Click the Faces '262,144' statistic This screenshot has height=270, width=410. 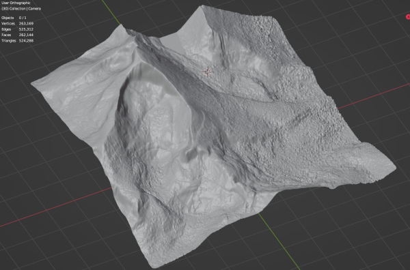(26, 35)
